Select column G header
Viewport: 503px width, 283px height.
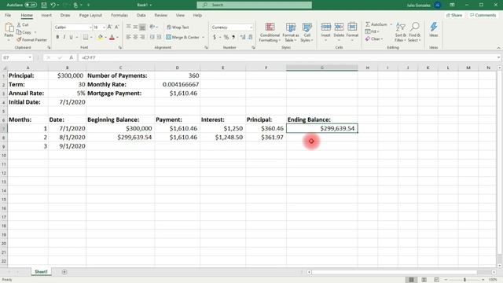[x=321, y=68]
